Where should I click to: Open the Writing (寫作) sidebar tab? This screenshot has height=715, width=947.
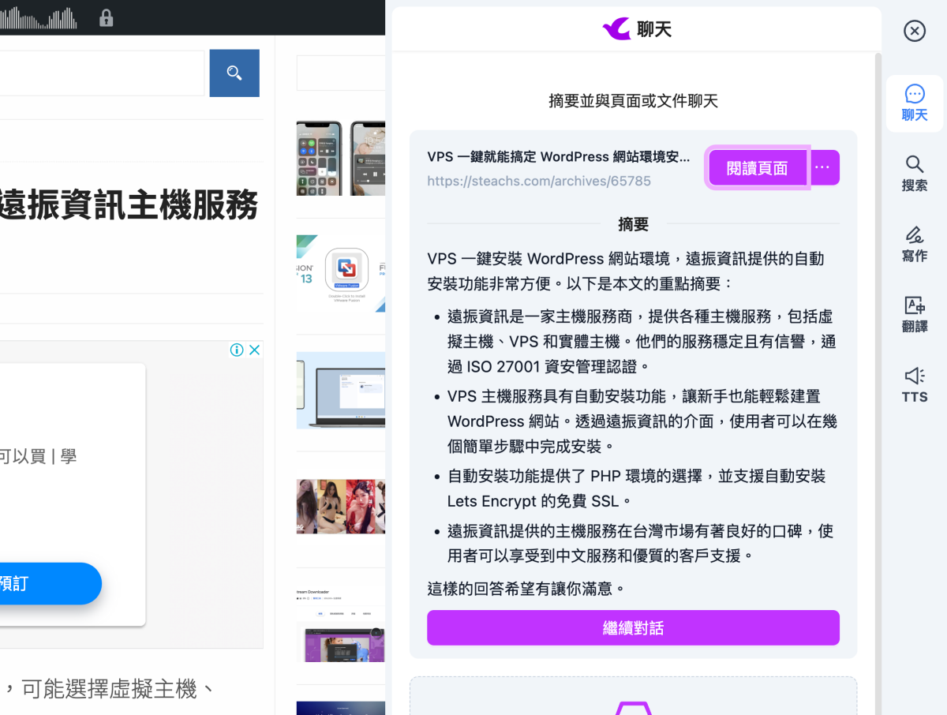[915, 244]
